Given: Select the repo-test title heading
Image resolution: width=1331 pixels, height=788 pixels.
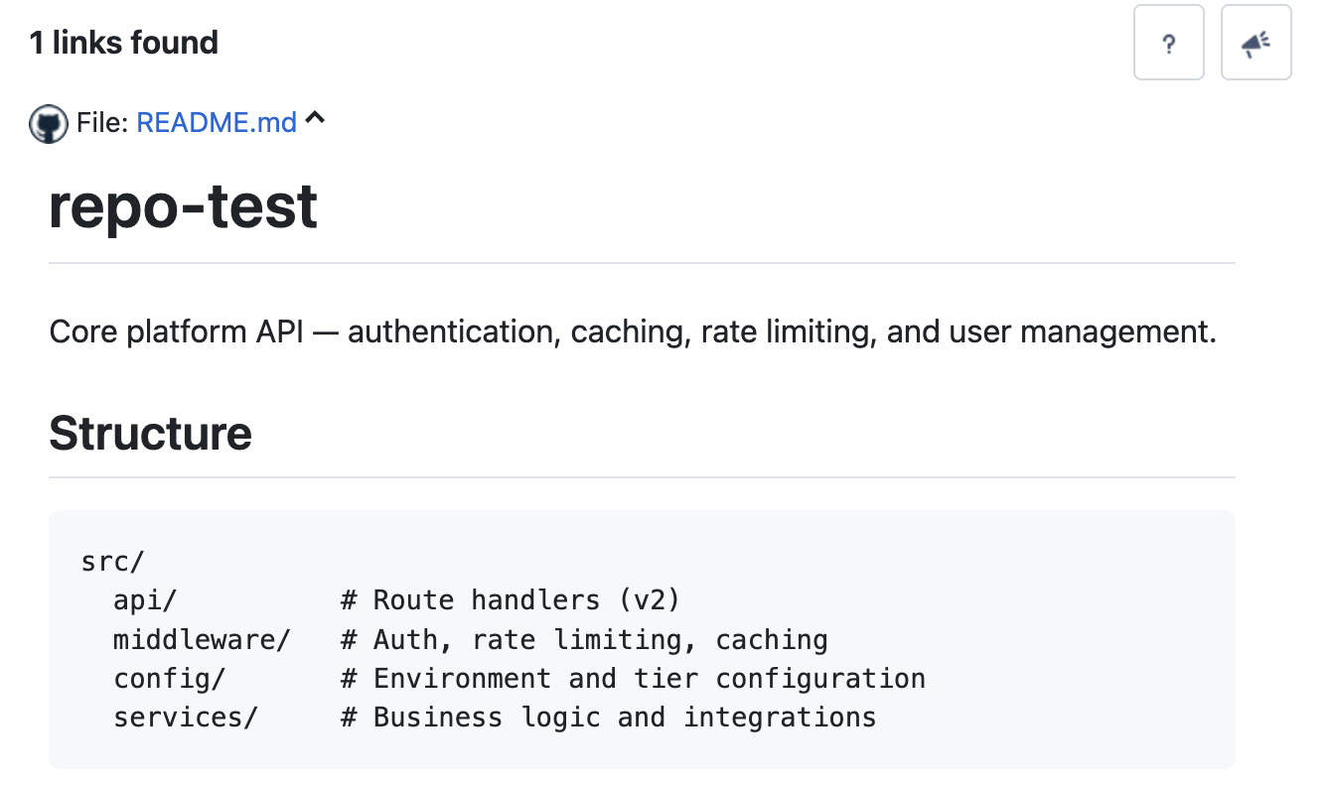Looking at the screenshot, I should tap(184, 206).
